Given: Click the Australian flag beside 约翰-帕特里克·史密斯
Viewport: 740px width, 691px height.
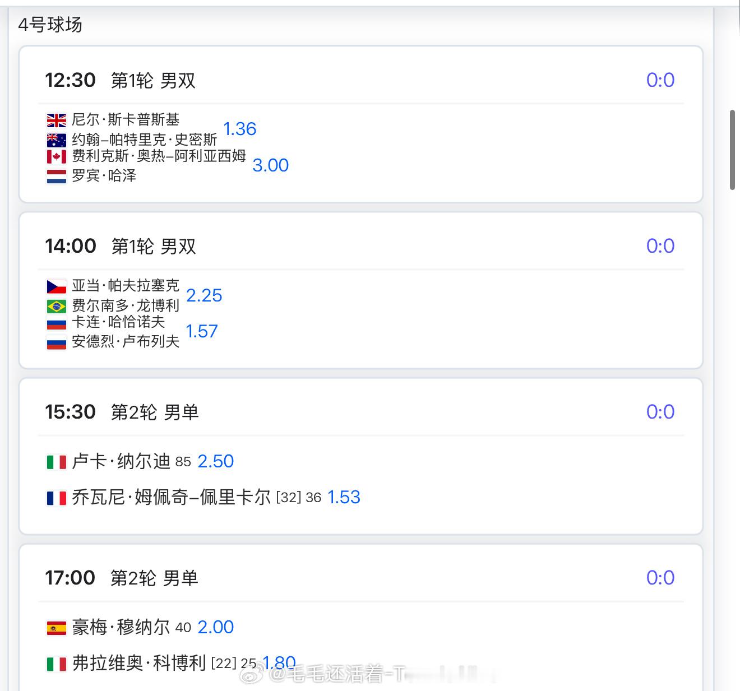Looking at the screenshot, I should 56,140.
